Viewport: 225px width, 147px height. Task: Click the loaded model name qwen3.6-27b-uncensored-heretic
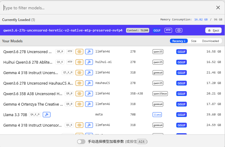63,30
